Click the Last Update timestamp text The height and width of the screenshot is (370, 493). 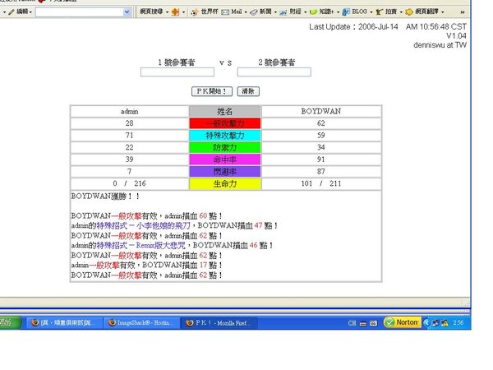tap(388, 27)
